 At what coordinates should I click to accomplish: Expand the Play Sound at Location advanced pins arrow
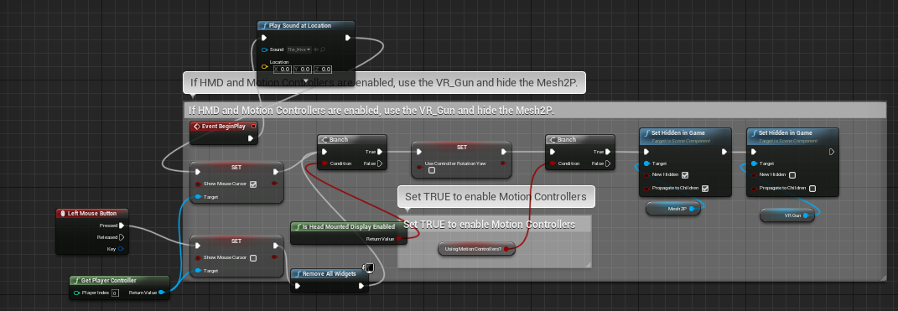(306, 80)
